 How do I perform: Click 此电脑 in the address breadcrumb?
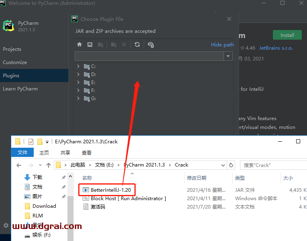pos(78,165)
